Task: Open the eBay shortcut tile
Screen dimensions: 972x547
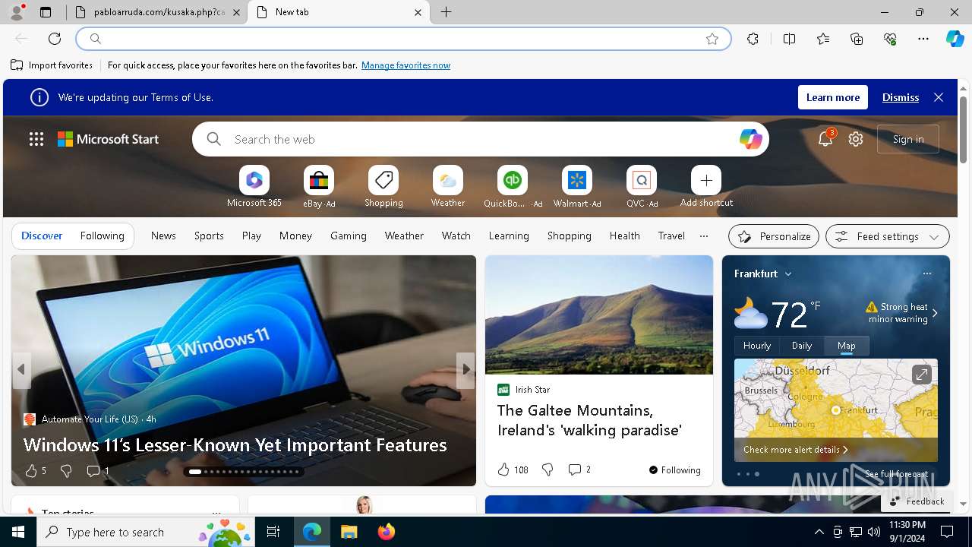Action: pyautogui.click(x=319, y=187)
